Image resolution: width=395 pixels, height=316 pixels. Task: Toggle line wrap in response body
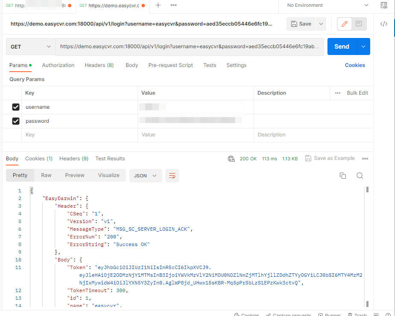172,176
